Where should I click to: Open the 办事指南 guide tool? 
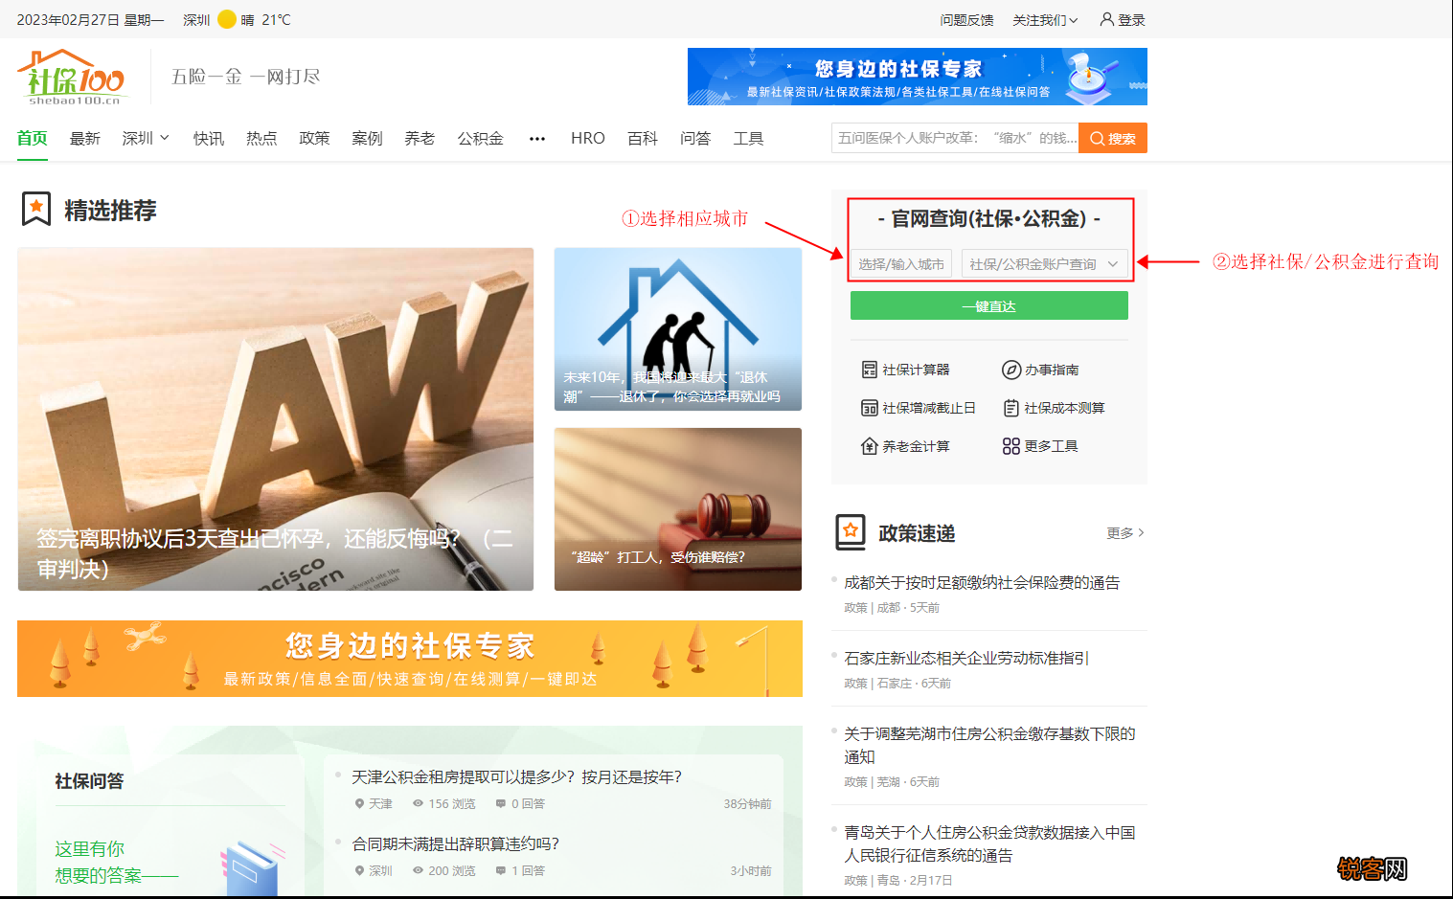coord(1051,369)
